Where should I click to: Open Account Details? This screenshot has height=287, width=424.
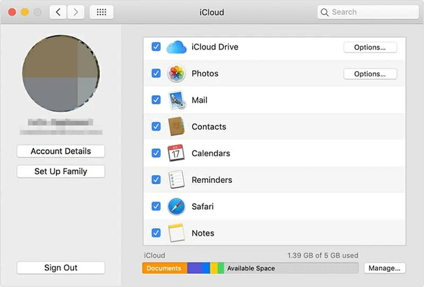[x=61, y=151]
